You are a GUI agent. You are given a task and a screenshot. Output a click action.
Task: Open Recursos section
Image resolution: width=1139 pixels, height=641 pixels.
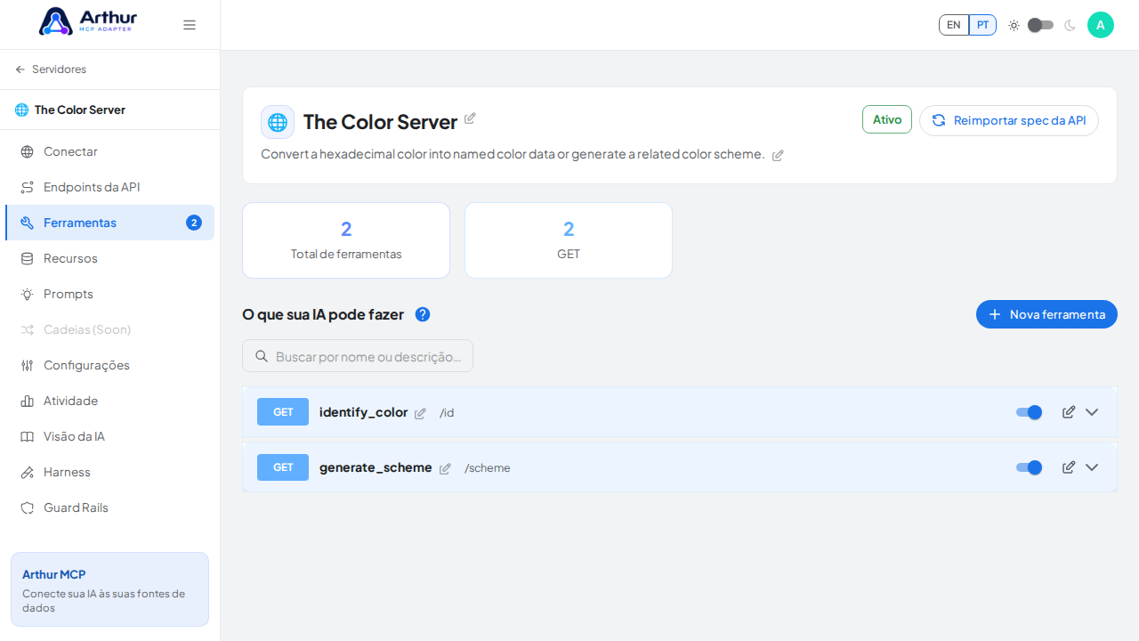coord(109,258)
